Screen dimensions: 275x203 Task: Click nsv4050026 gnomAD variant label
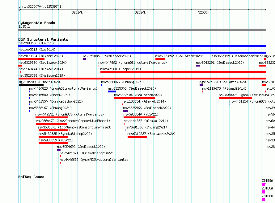click(247, 95)
